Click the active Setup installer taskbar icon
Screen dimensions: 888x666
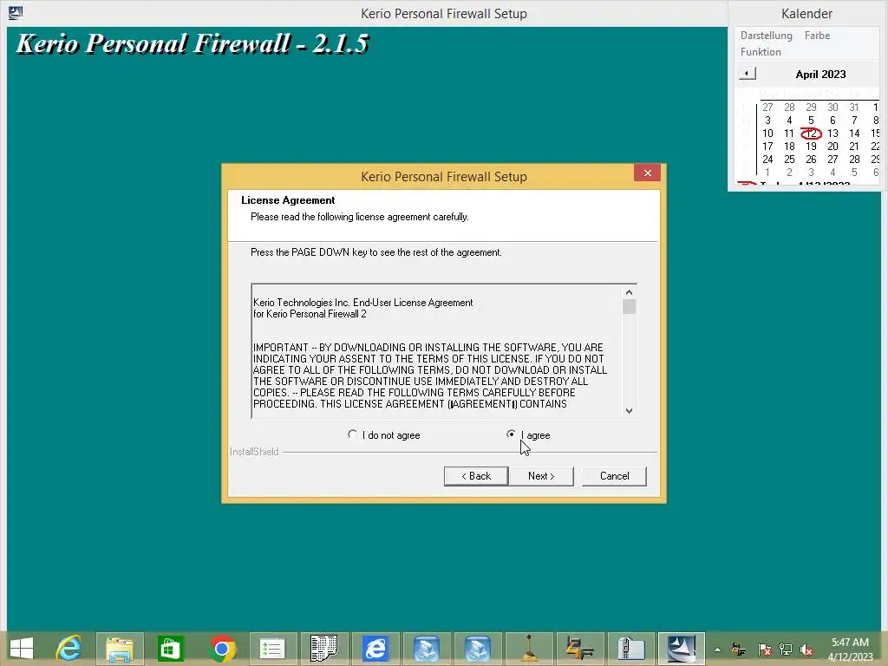(x=682, y=649)
